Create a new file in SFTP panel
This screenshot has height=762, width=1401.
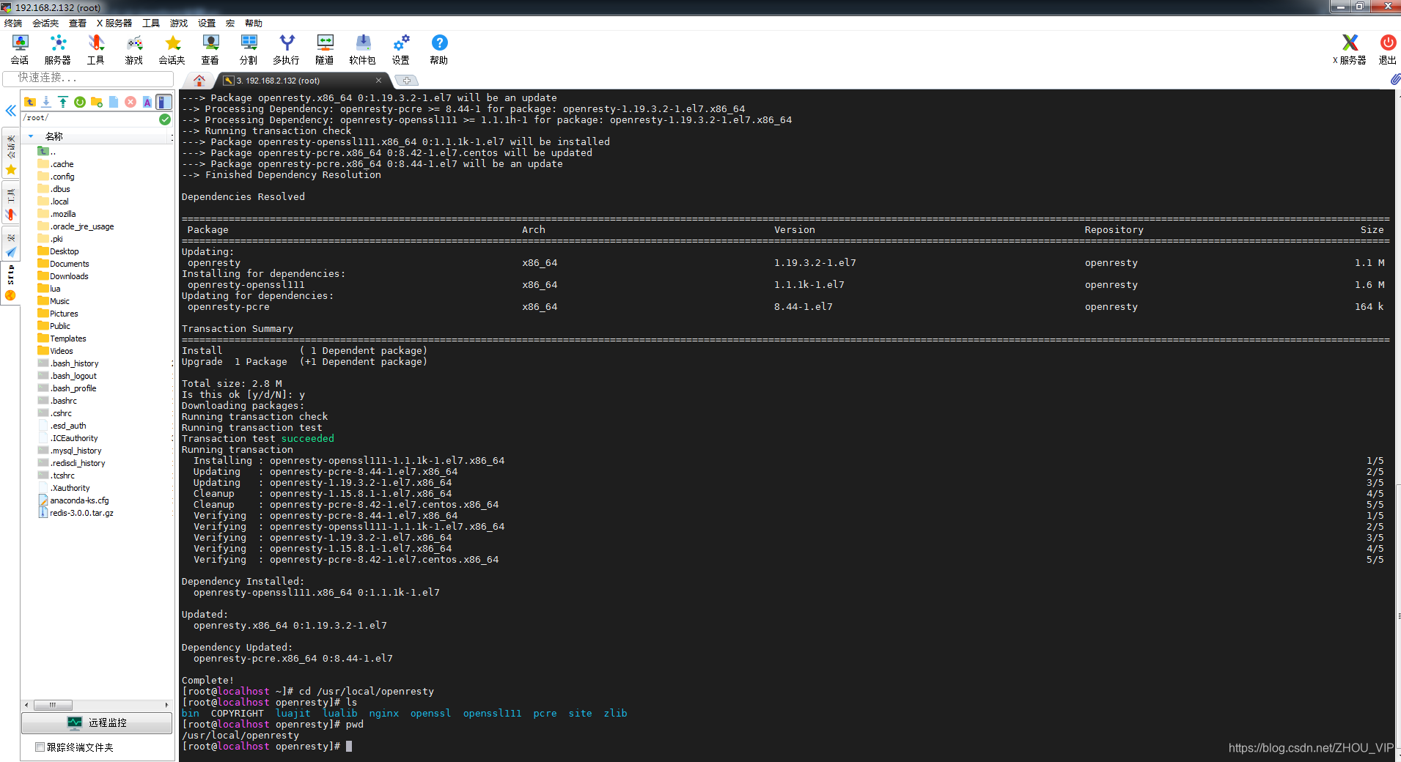(x=114, y=102)
